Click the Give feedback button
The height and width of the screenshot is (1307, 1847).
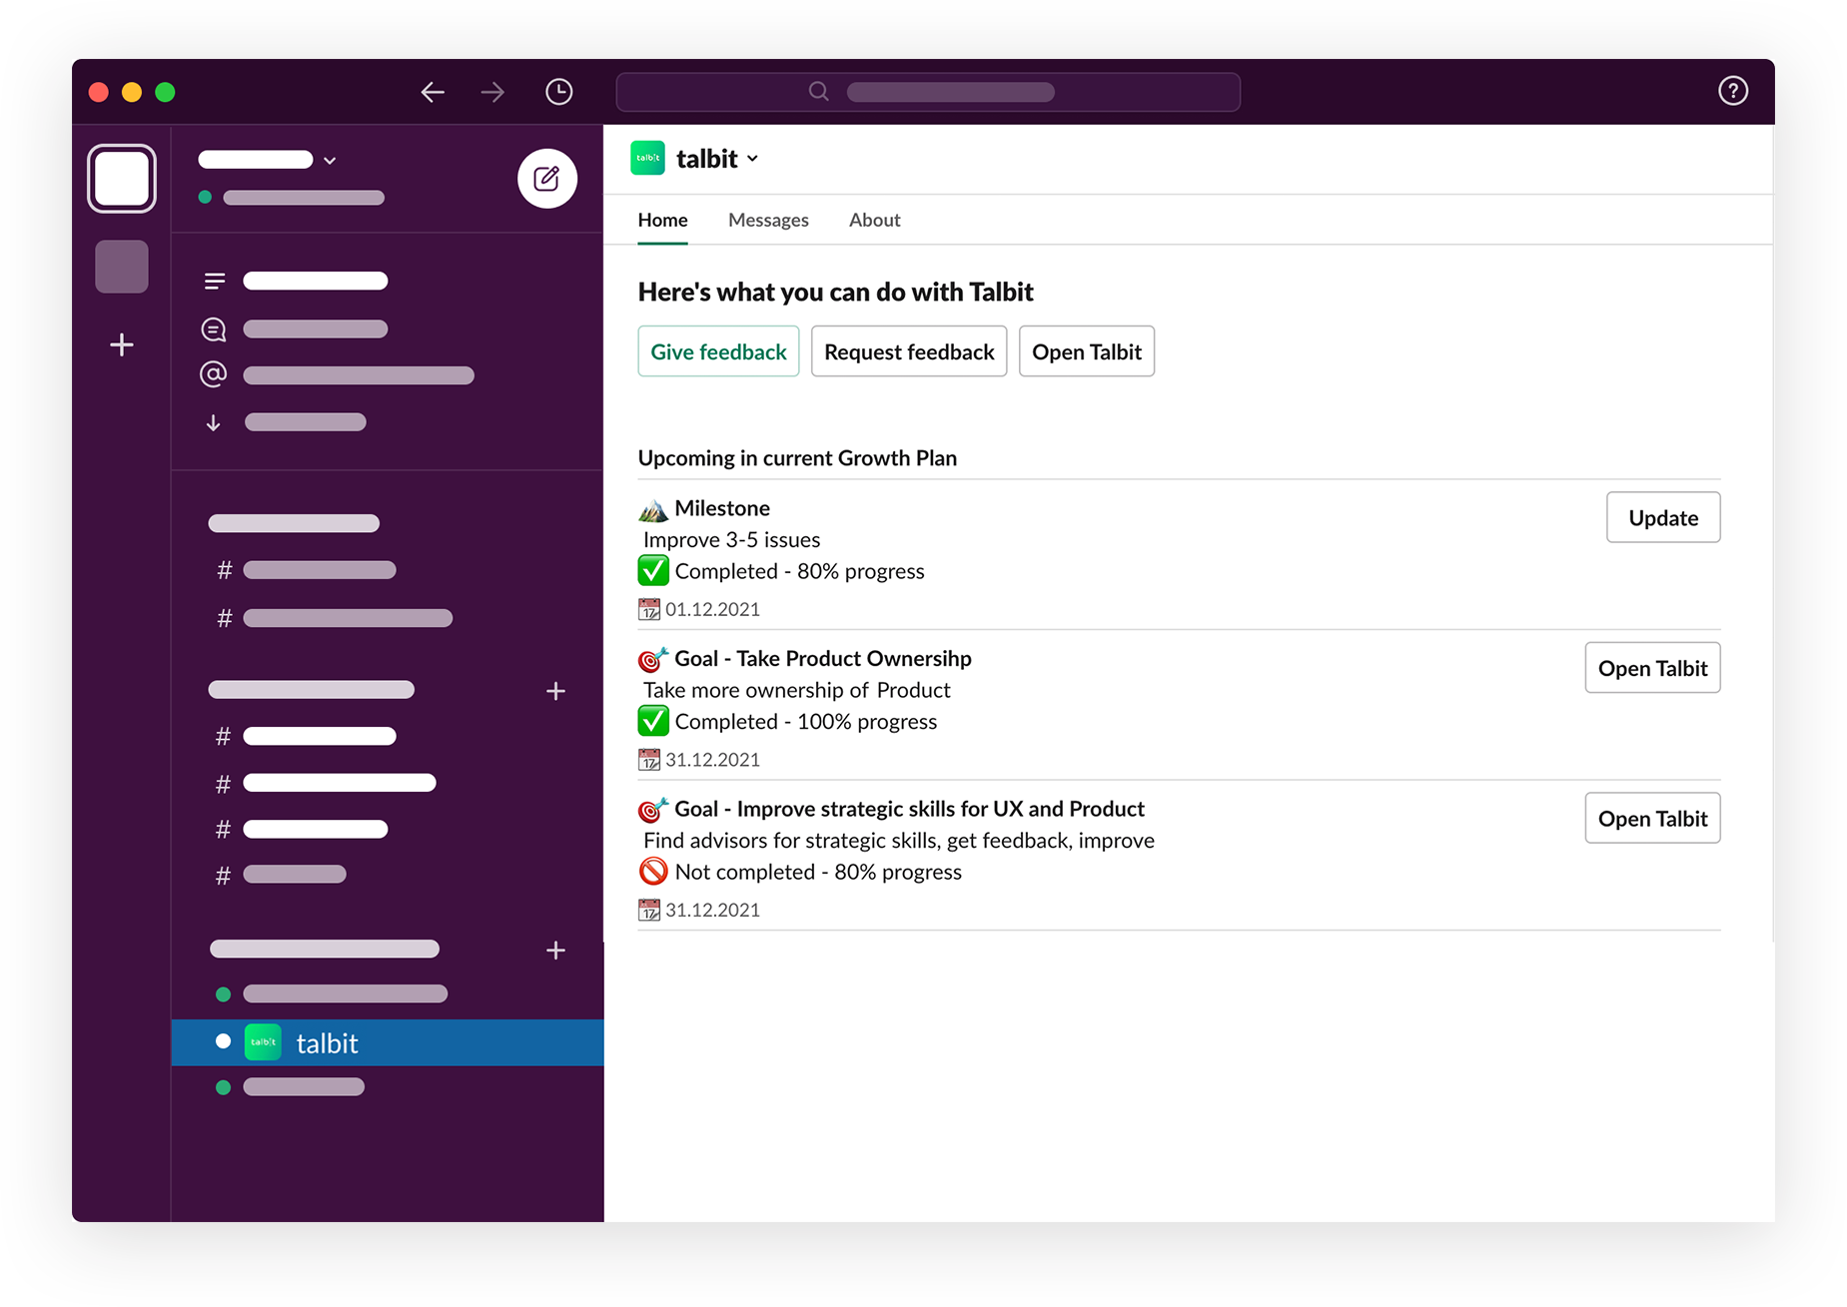[x=718, y=351]
